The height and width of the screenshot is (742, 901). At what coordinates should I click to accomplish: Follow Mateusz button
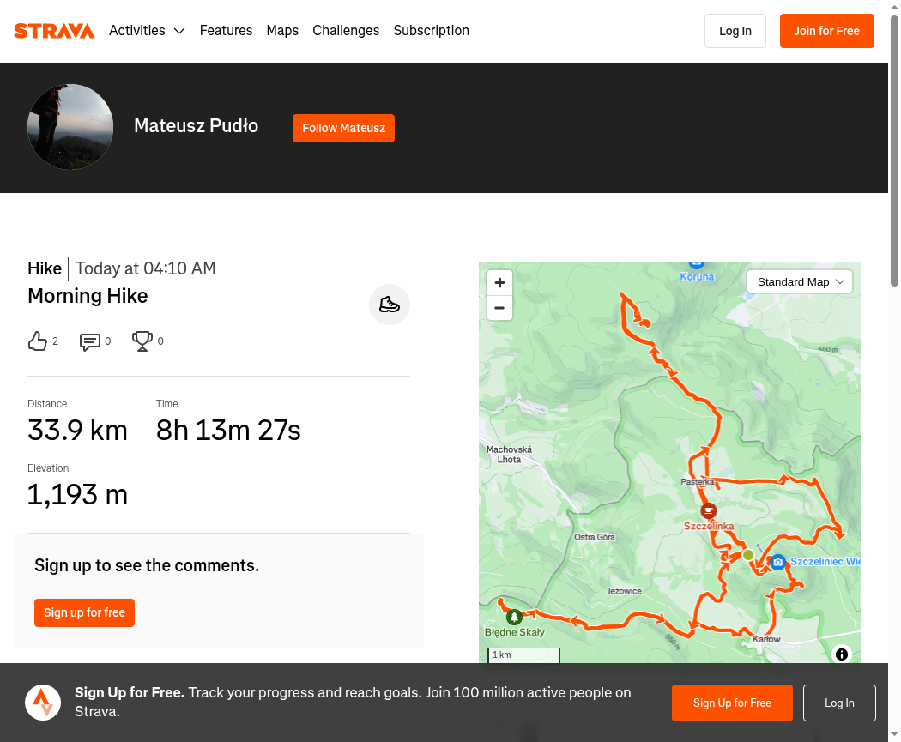(343, 128)
